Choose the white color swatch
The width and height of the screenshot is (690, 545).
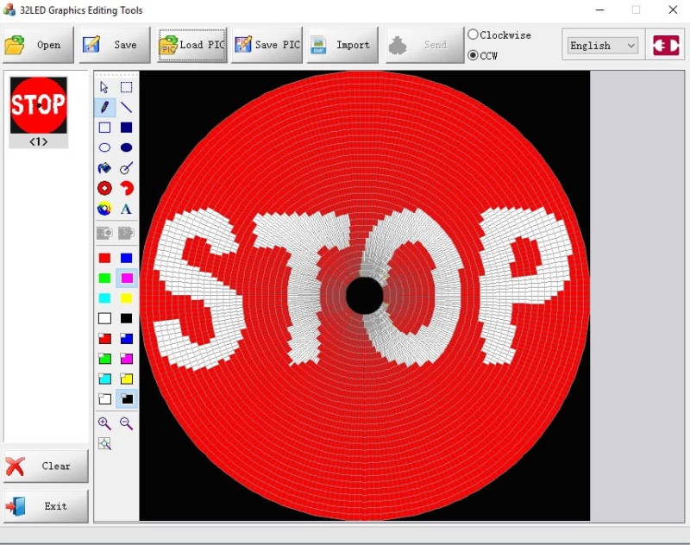pyautogui.click(x=104, y=318)
